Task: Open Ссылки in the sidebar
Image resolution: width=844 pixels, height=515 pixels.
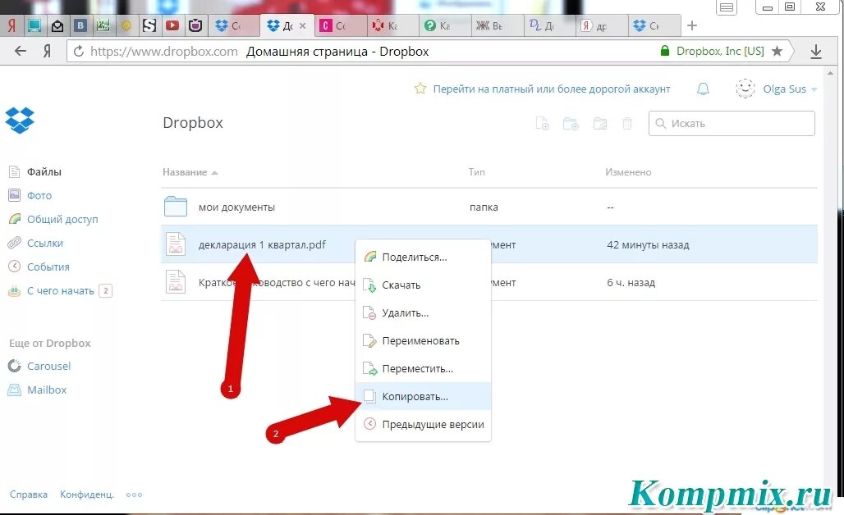Action: [44, 243]
